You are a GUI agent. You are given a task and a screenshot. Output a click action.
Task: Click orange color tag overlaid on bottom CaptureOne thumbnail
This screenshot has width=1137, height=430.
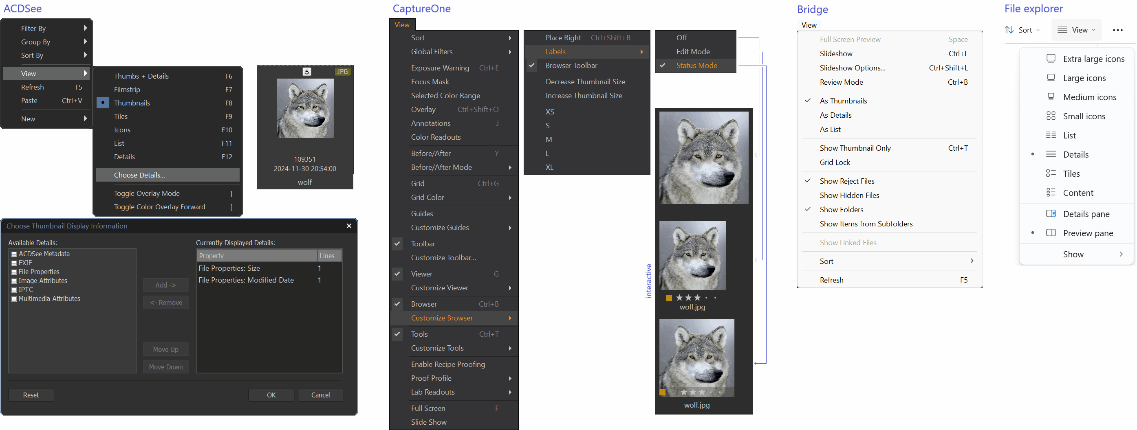(663, 392)
